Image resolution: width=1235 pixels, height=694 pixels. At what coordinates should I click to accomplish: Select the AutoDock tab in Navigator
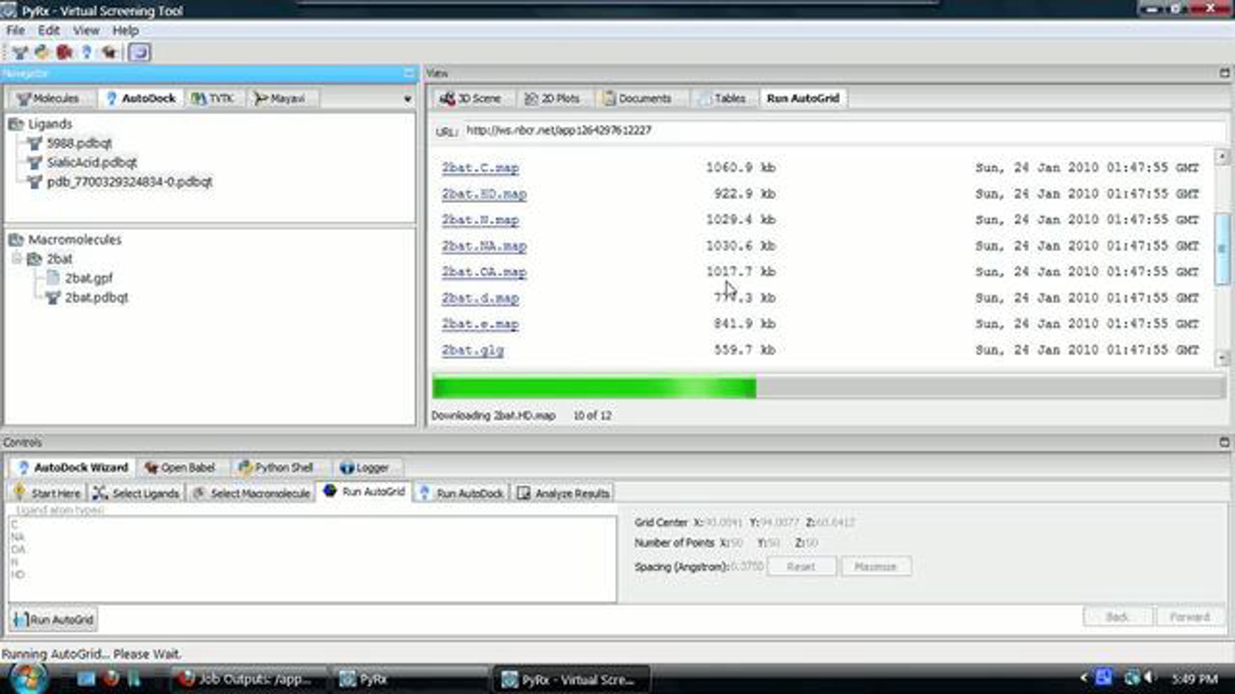pos(141,98)
